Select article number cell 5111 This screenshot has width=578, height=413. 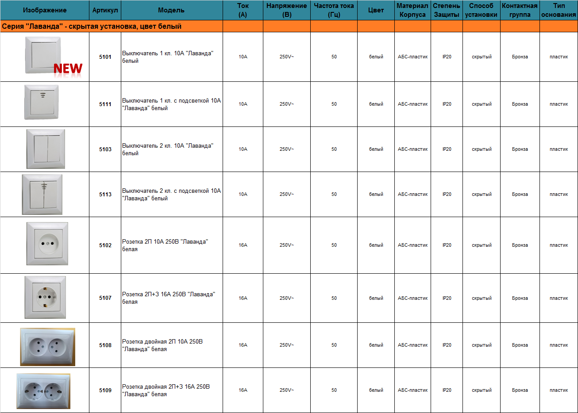pyautogui.click(x=105, y=104)
